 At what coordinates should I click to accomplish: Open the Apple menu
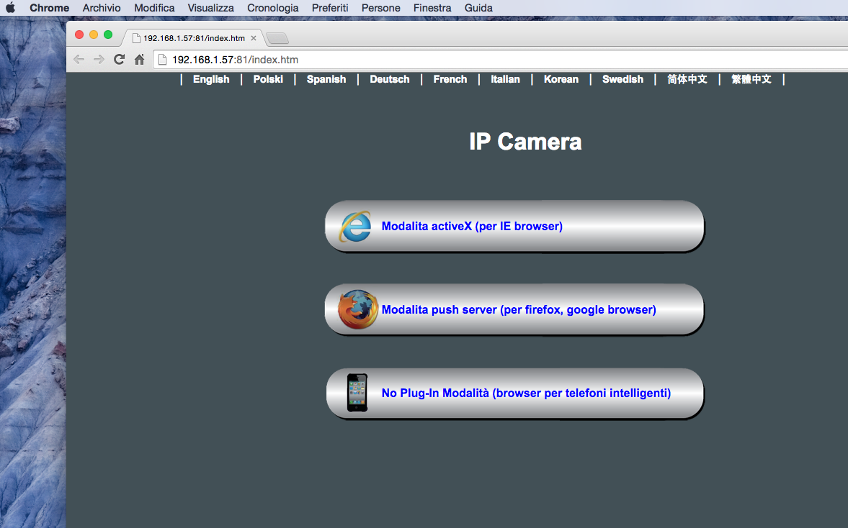(11, 8)
